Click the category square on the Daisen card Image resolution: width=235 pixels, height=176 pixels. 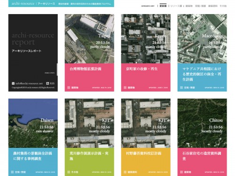12,172
